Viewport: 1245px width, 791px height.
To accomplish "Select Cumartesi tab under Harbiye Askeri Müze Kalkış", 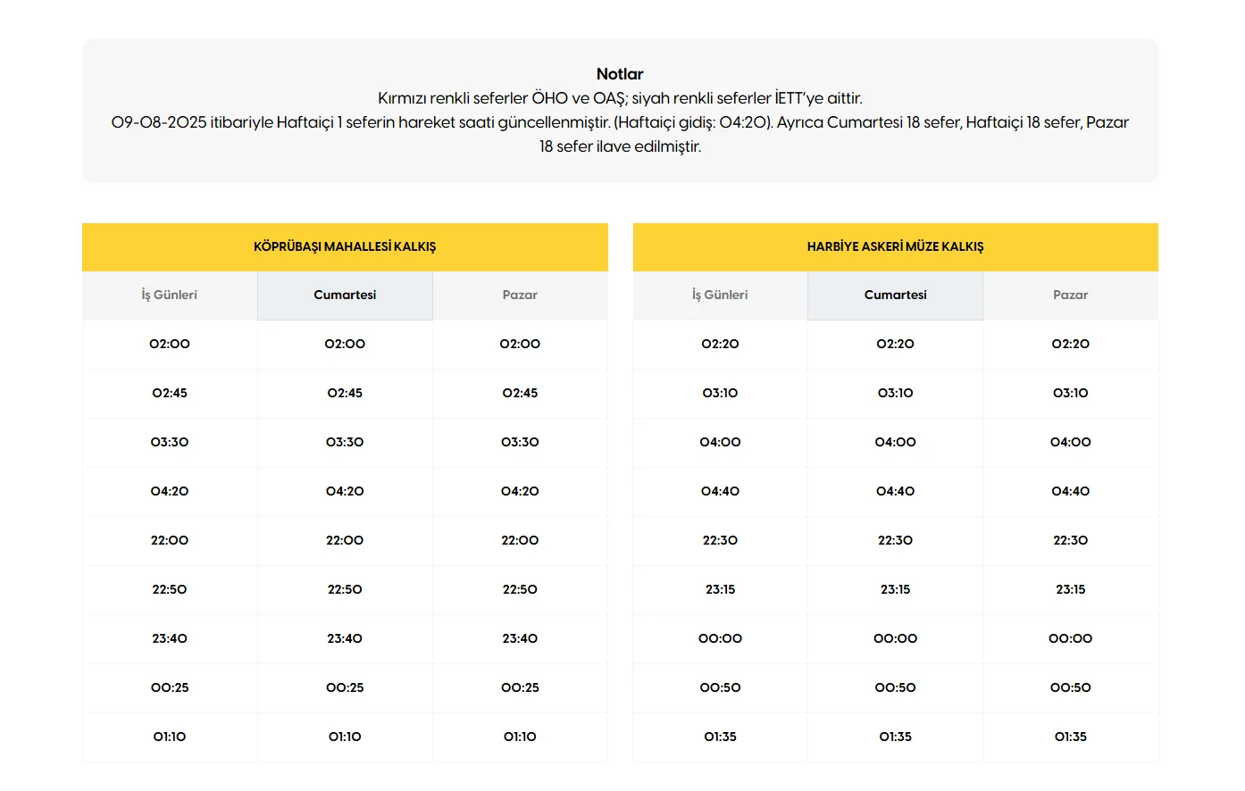I will [x=895, y=296].
